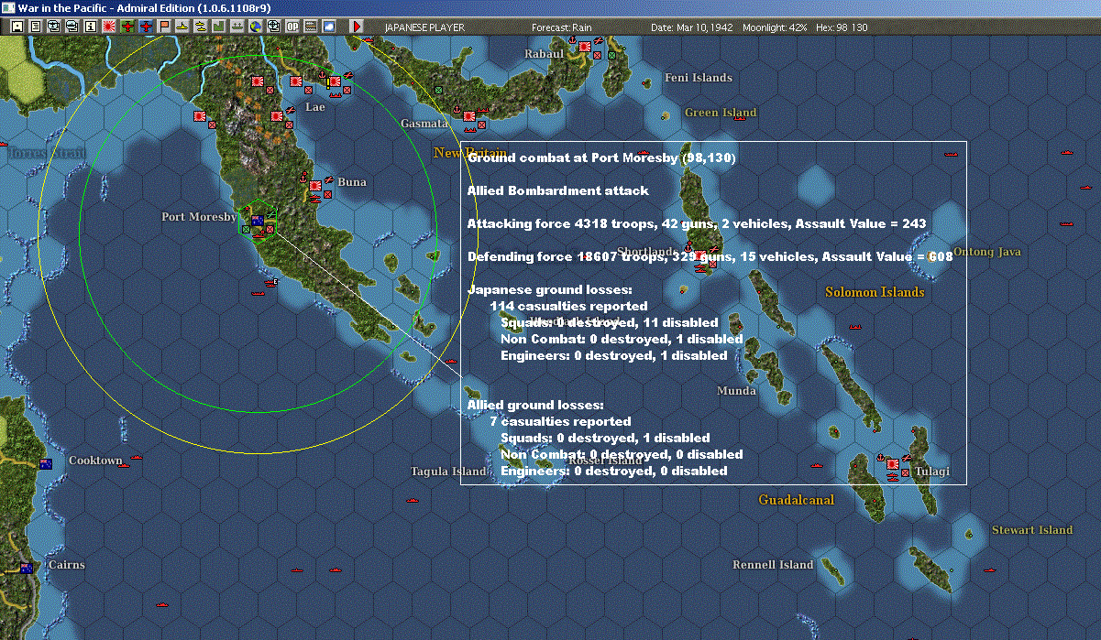Click the airfield symbol next to Buna
This screenshot has width=1101, height=640.
pos(328,179)
